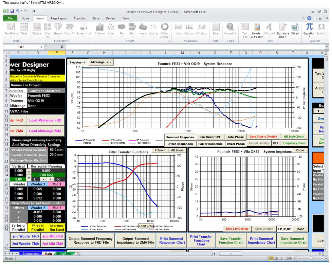Insert an Object from the Text group
This screenshot has height=265, width=332.
[x=295, y=29]
